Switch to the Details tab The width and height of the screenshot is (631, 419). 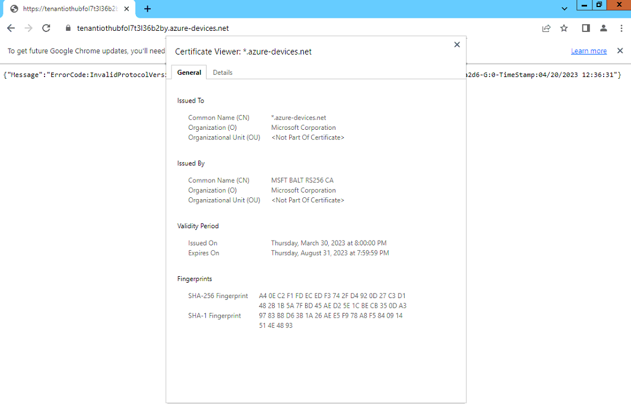tap(223, 72)
